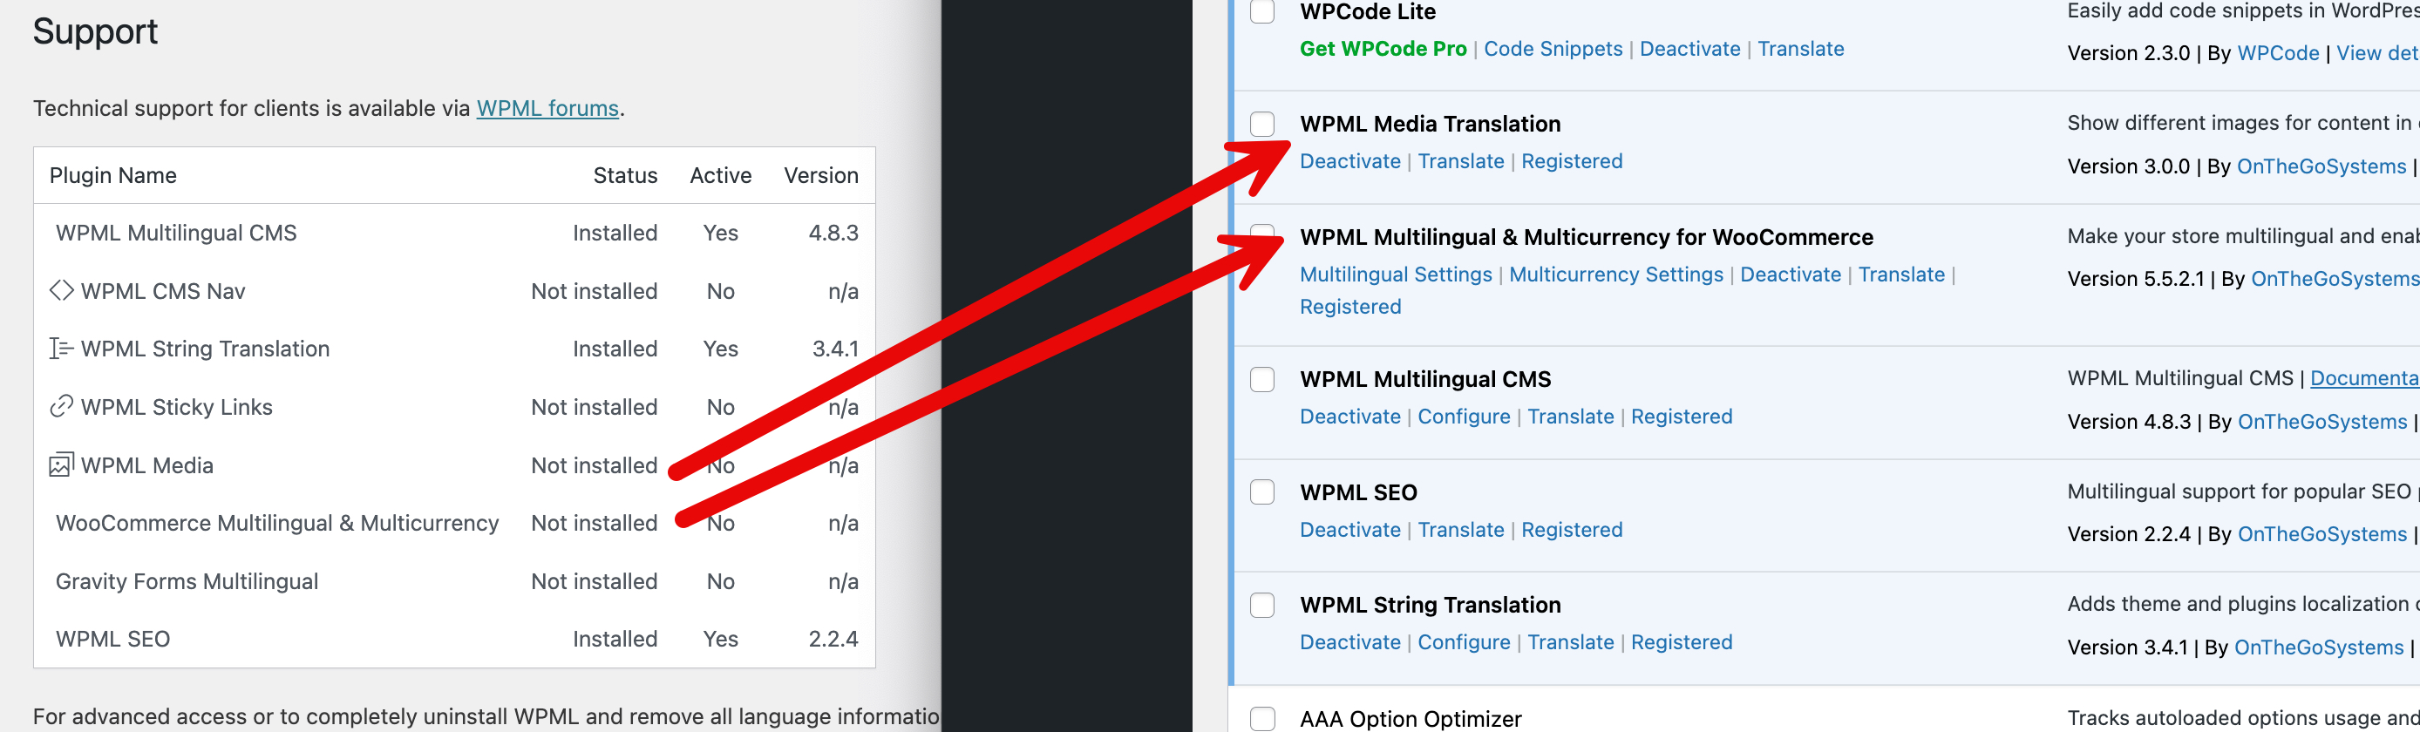Click 'AAA Option Optimizer' title in plugins list
The height and width of the screenshot is (732, 2420).
[x=1411, y=719]
